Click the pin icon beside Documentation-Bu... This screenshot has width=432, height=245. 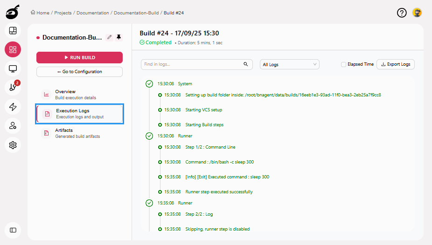119,37
